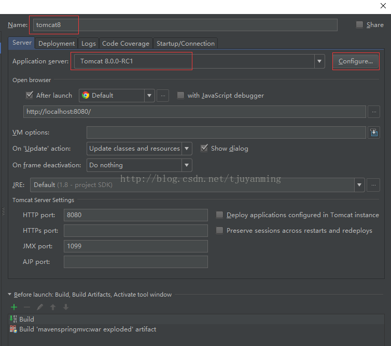The height and width of the screenshot is (346, 391).
Task: Expand the Default browser dropdown
Action: point(149,96)
